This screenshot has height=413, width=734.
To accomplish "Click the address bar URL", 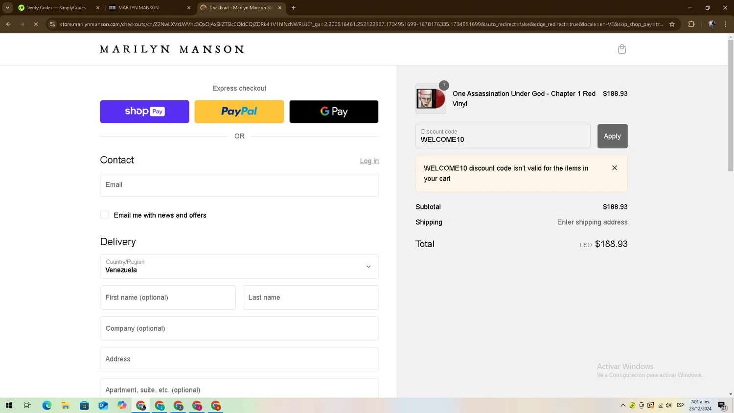I will point(361,24).
